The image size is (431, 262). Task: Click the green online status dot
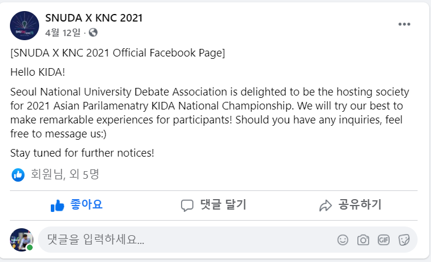click(x=30, y=247)
